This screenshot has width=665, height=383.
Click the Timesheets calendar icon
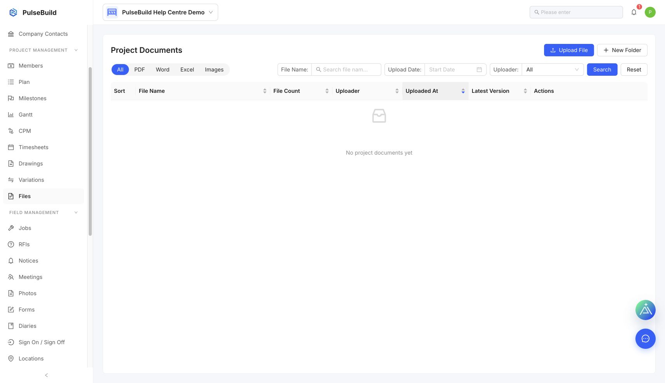tap(11, 147)
